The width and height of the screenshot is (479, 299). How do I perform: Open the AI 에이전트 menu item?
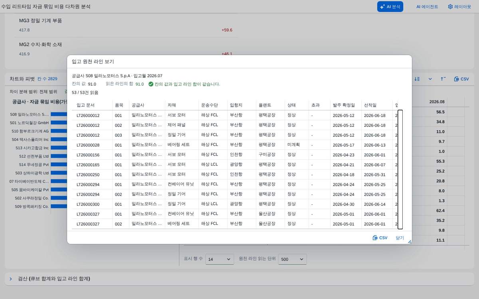click(427, 6)
